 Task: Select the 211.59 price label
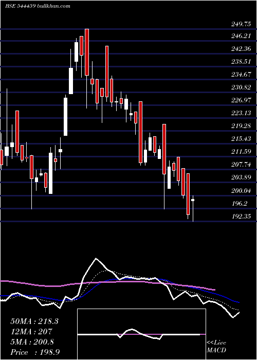(x=241, y=152)
